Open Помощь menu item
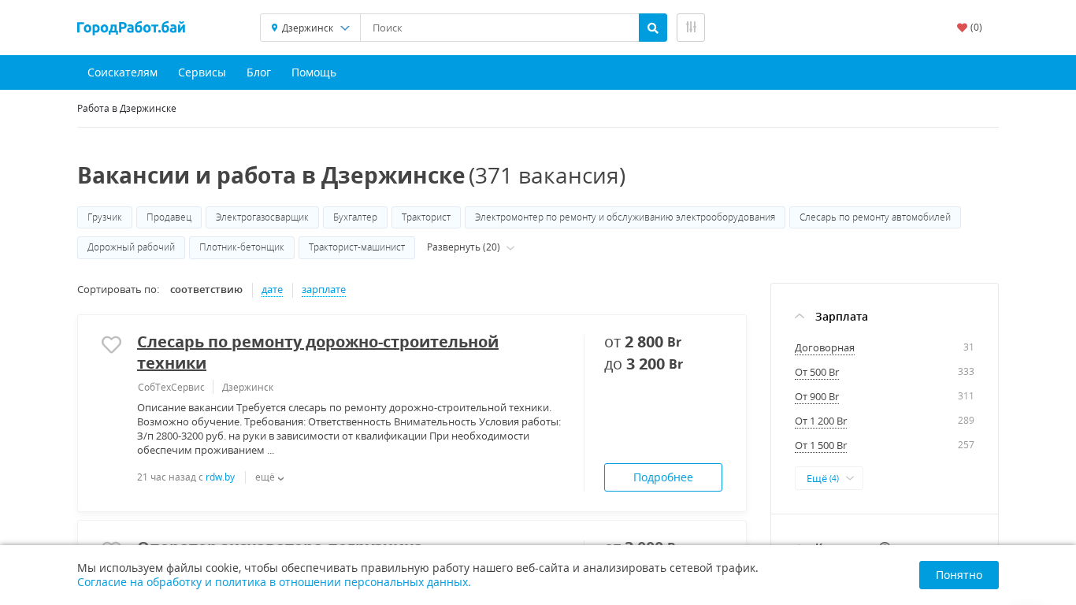Viewport: 1076px width, 605px height. point(314,72)
